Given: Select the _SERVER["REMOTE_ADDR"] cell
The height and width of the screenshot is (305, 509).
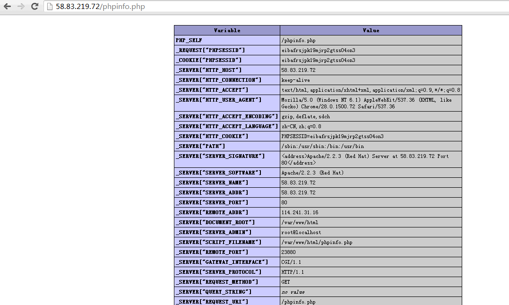Looking at the screenshot, I should (227, 212).
